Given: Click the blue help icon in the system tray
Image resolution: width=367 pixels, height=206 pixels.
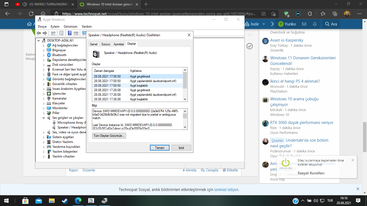Looking at the screenshot, I should (x=296, y=201).
